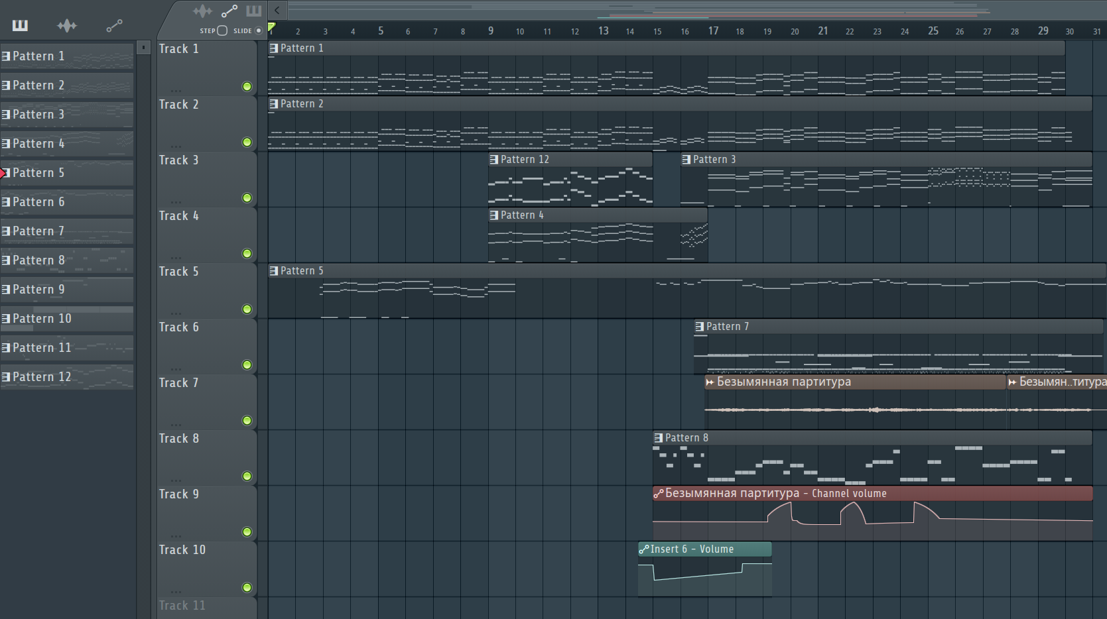Open the Pattern 1 clip dropdown menu on Track 1

tap(273, 48)
